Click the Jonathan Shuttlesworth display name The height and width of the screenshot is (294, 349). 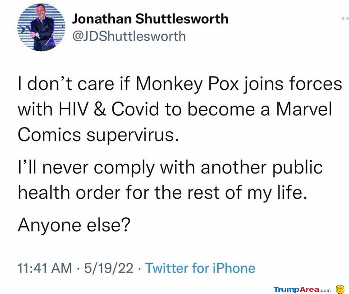coord(150,19)
